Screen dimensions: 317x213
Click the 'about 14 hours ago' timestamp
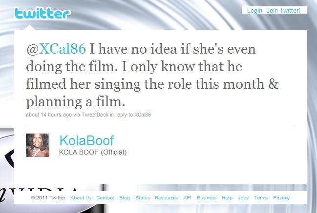49,115
